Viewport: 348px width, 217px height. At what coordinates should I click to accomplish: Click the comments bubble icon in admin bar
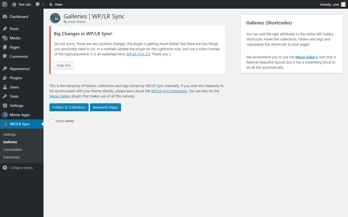pyautogui.click(x=38, y=4)
